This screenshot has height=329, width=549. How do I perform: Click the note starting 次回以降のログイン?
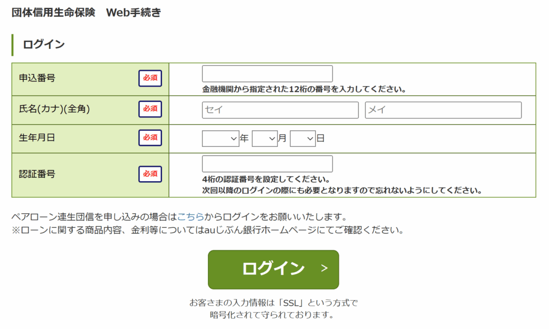tap(342, 190)
